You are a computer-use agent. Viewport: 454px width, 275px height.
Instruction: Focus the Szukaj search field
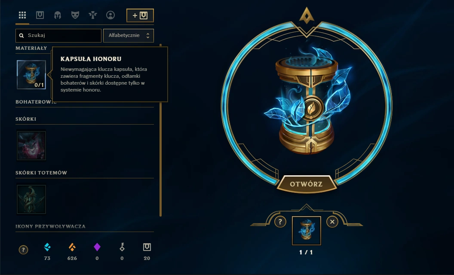(x=58, y=35)
